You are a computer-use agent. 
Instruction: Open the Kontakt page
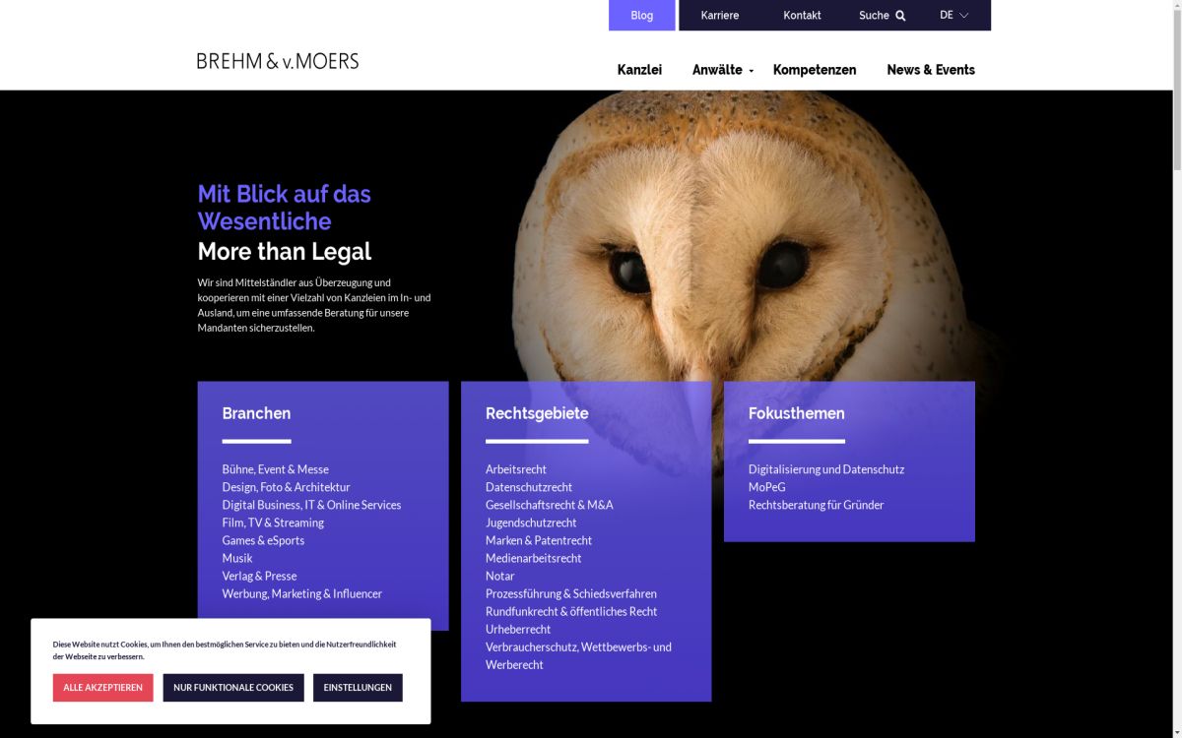click(x=802, y=16)
